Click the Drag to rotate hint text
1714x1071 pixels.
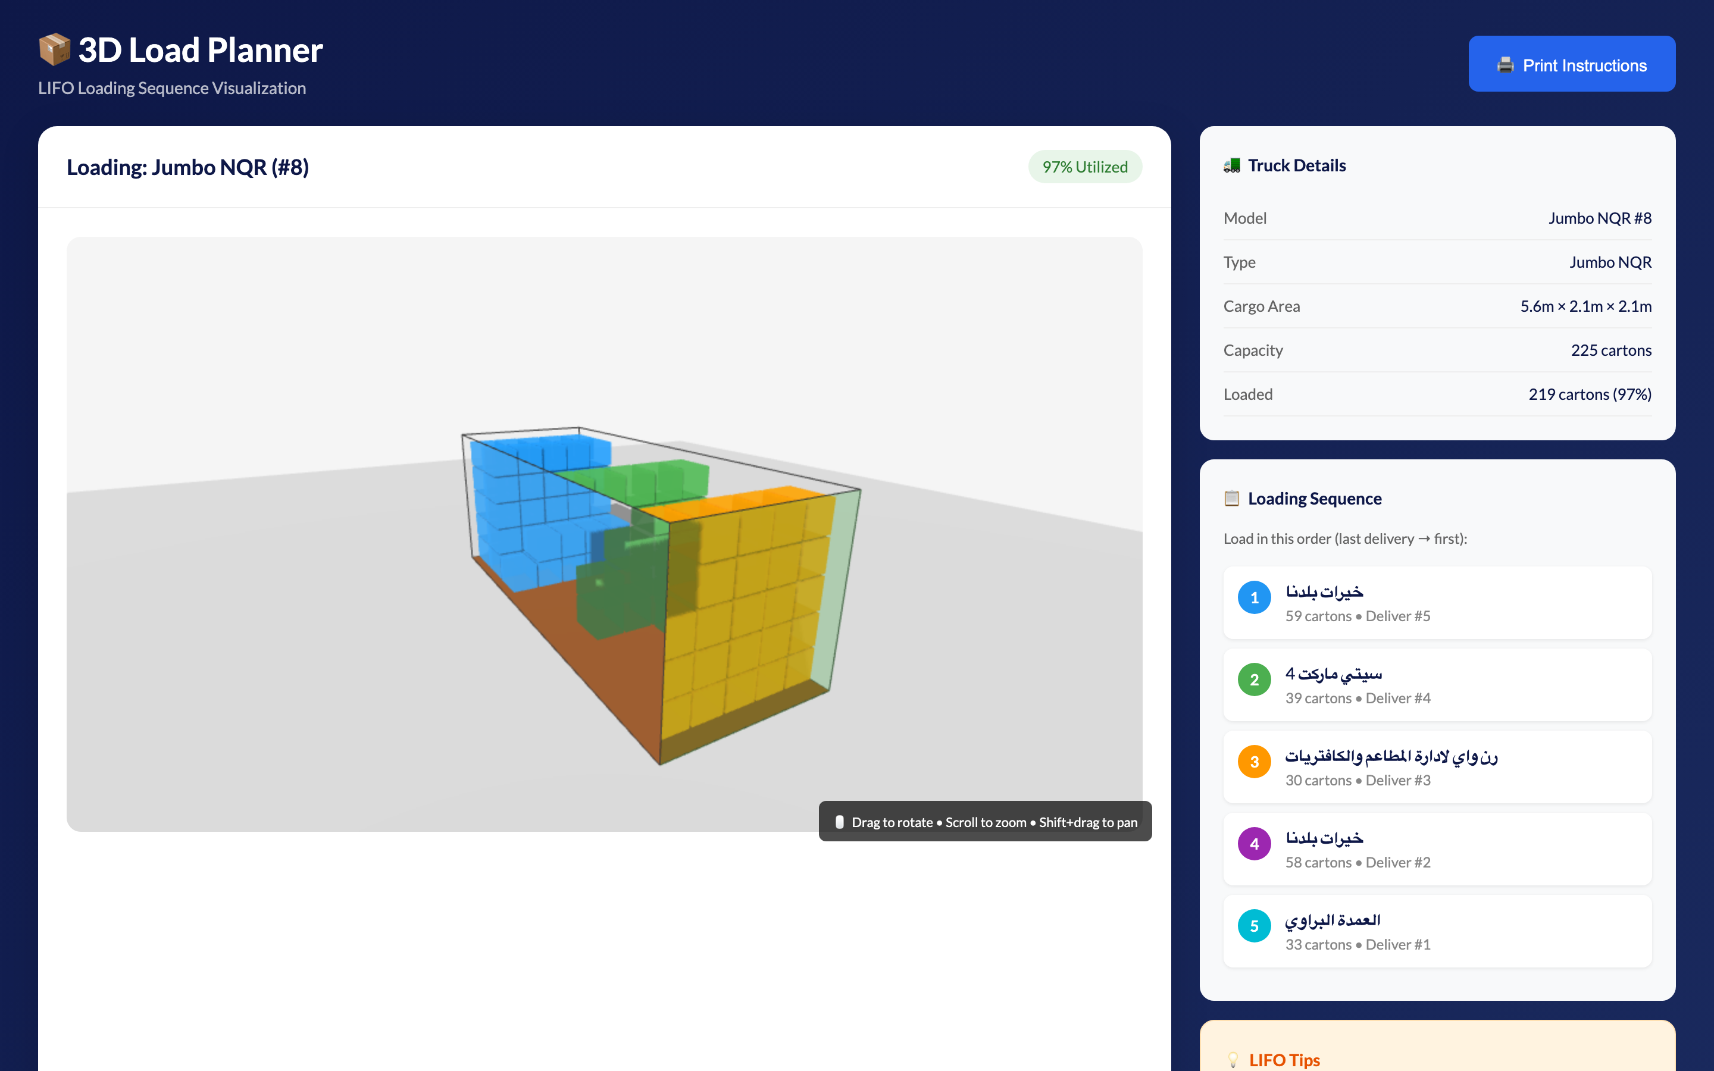994,822
